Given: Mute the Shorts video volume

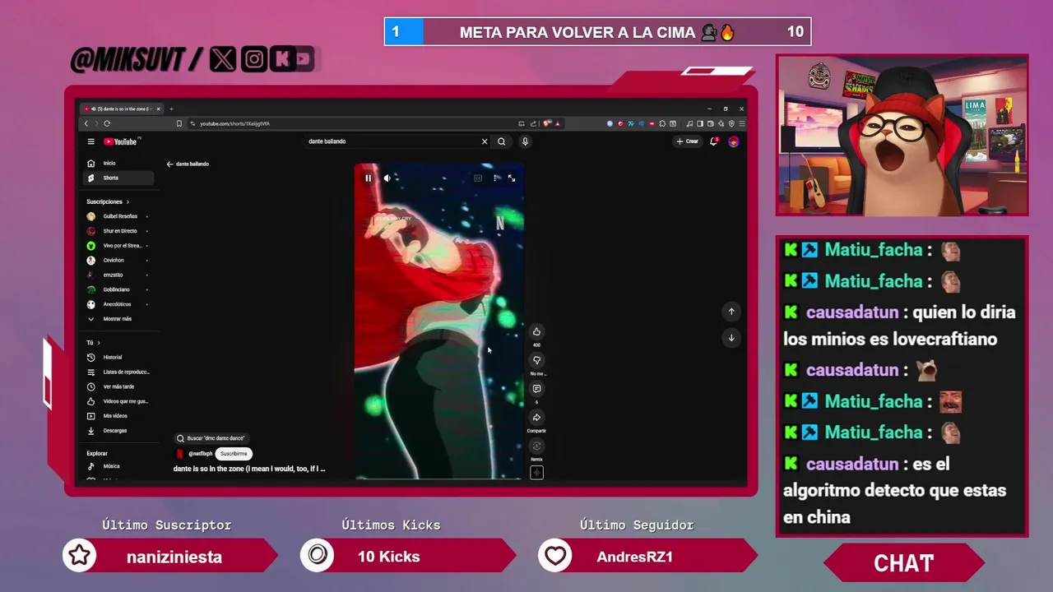Looking at the screenshot, I should [x=387, y=178].
